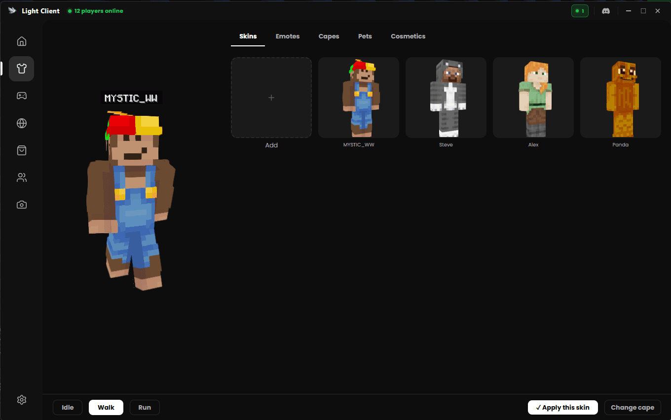Viewport: 671px width, 420px height.
Task: Click the green online counter badge
Action: coord(580,11)
